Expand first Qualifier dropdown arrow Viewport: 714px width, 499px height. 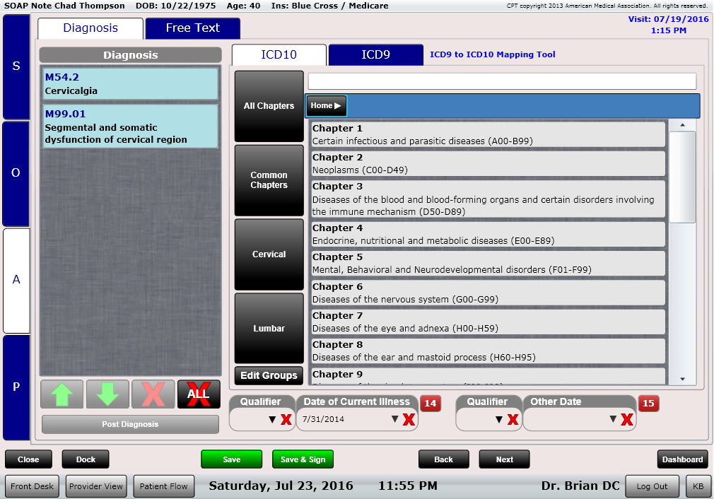tap(272, 420)
